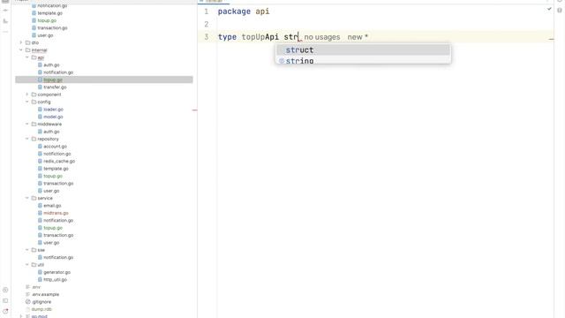Screen dimensions: 565x318
Task: Click the inspections checkmark widget in editor
Action: point(549,9)
